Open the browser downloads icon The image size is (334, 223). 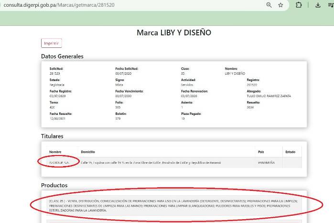pyautogui.click(x=318, y=5)
